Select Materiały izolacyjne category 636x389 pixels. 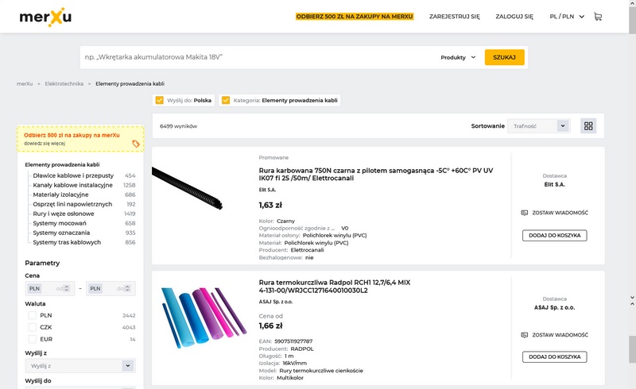click(60, 194)
